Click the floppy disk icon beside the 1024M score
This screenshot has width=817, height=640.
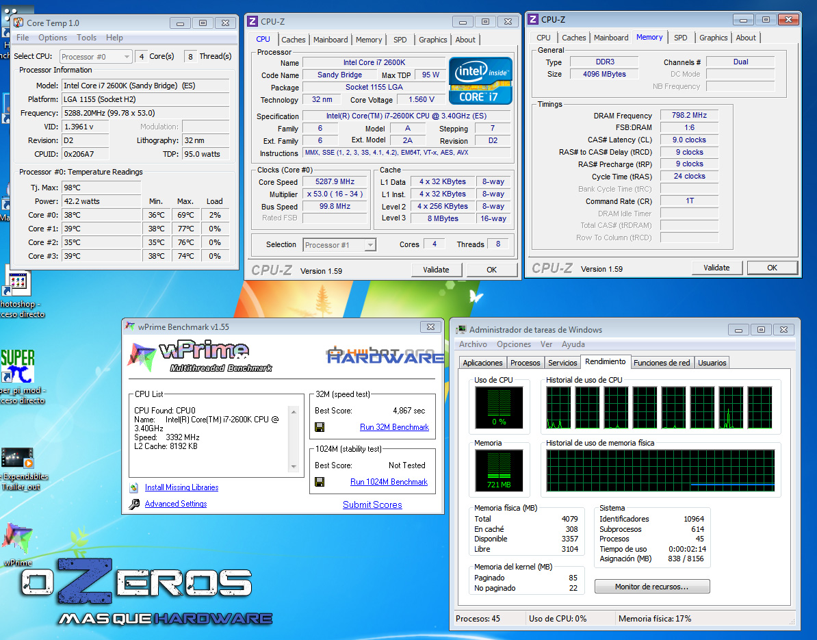(x=320, y=482)
